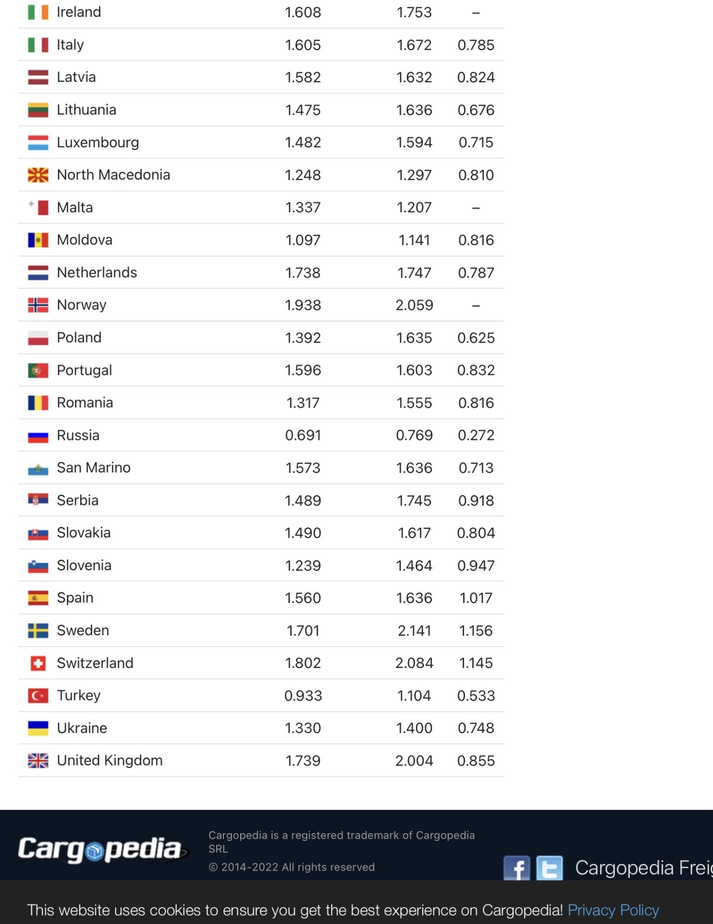
Task: Click the Switzerland flag icon
Action: (x=38, y=663)
